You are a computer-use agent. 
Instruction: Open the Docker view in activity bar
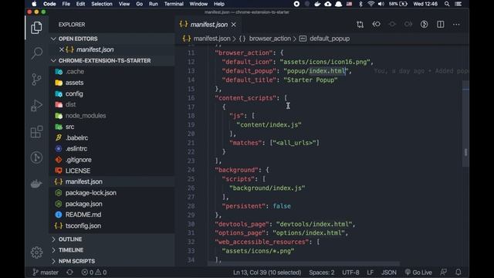[x=36, y=184]
